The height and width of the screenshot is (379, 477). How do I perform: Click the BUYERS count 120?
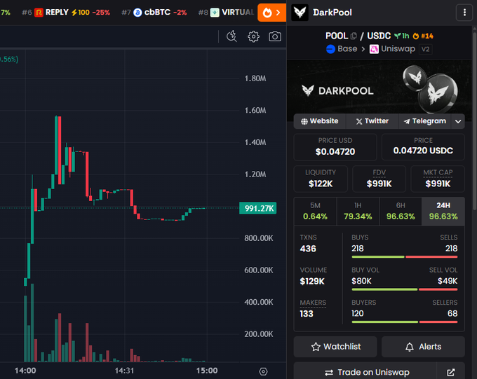pos(358,314)
